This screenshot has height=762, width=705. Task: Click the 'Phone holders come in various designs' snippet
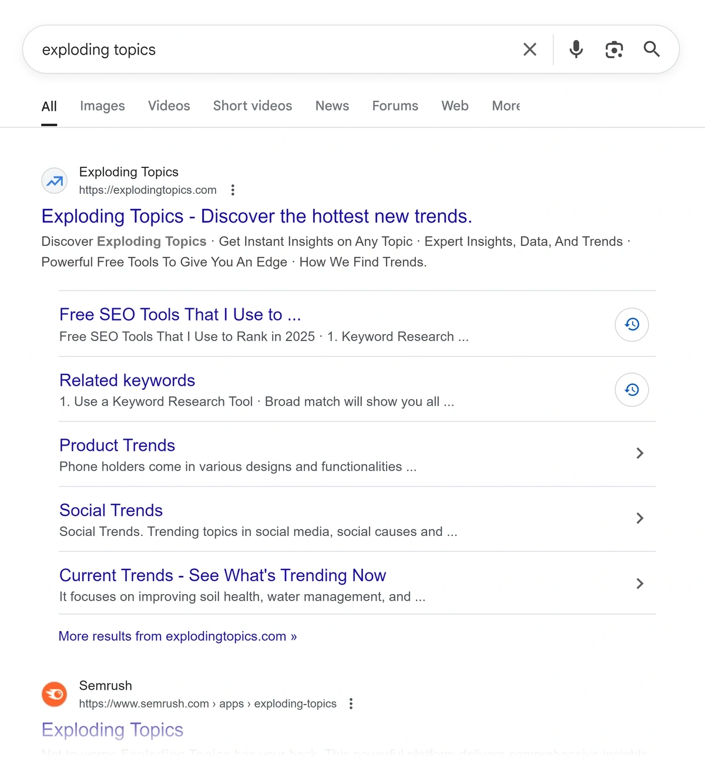[x=238, y=467]
